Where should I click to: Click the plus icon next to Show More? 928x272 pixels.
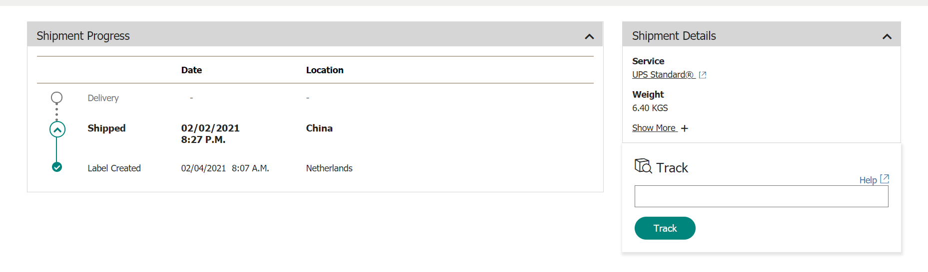click(x=685, y=129)
